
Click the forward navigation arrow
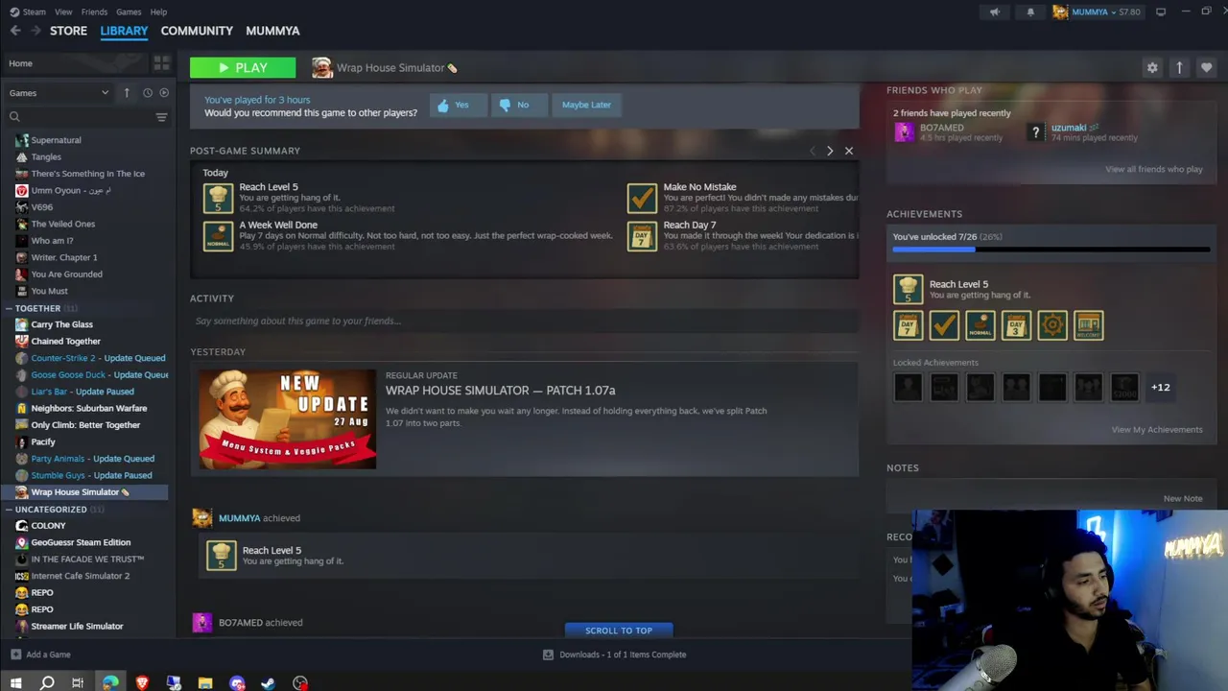click(x=36, y=31)
